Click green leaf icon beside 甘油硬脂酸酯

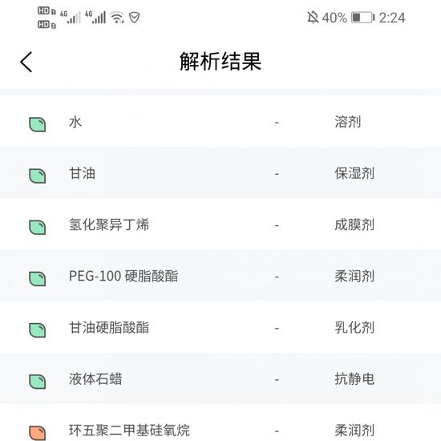coord(38,330)
